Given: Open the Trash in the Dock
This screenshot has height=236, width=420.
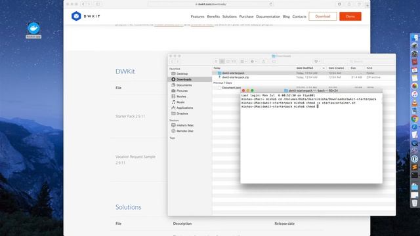Looking at the screenshot, I should tap(415, 203).
